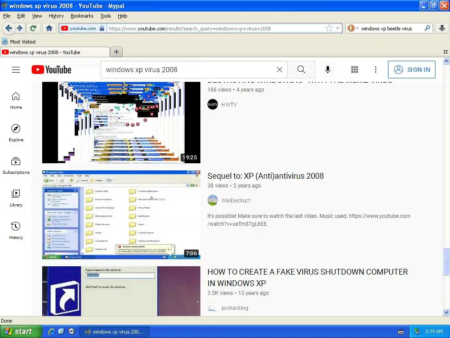Image resolution: width=450 pixels, height=338 pixels.
Task: Open the Windows start button
Action: click(x=21, y=332)
